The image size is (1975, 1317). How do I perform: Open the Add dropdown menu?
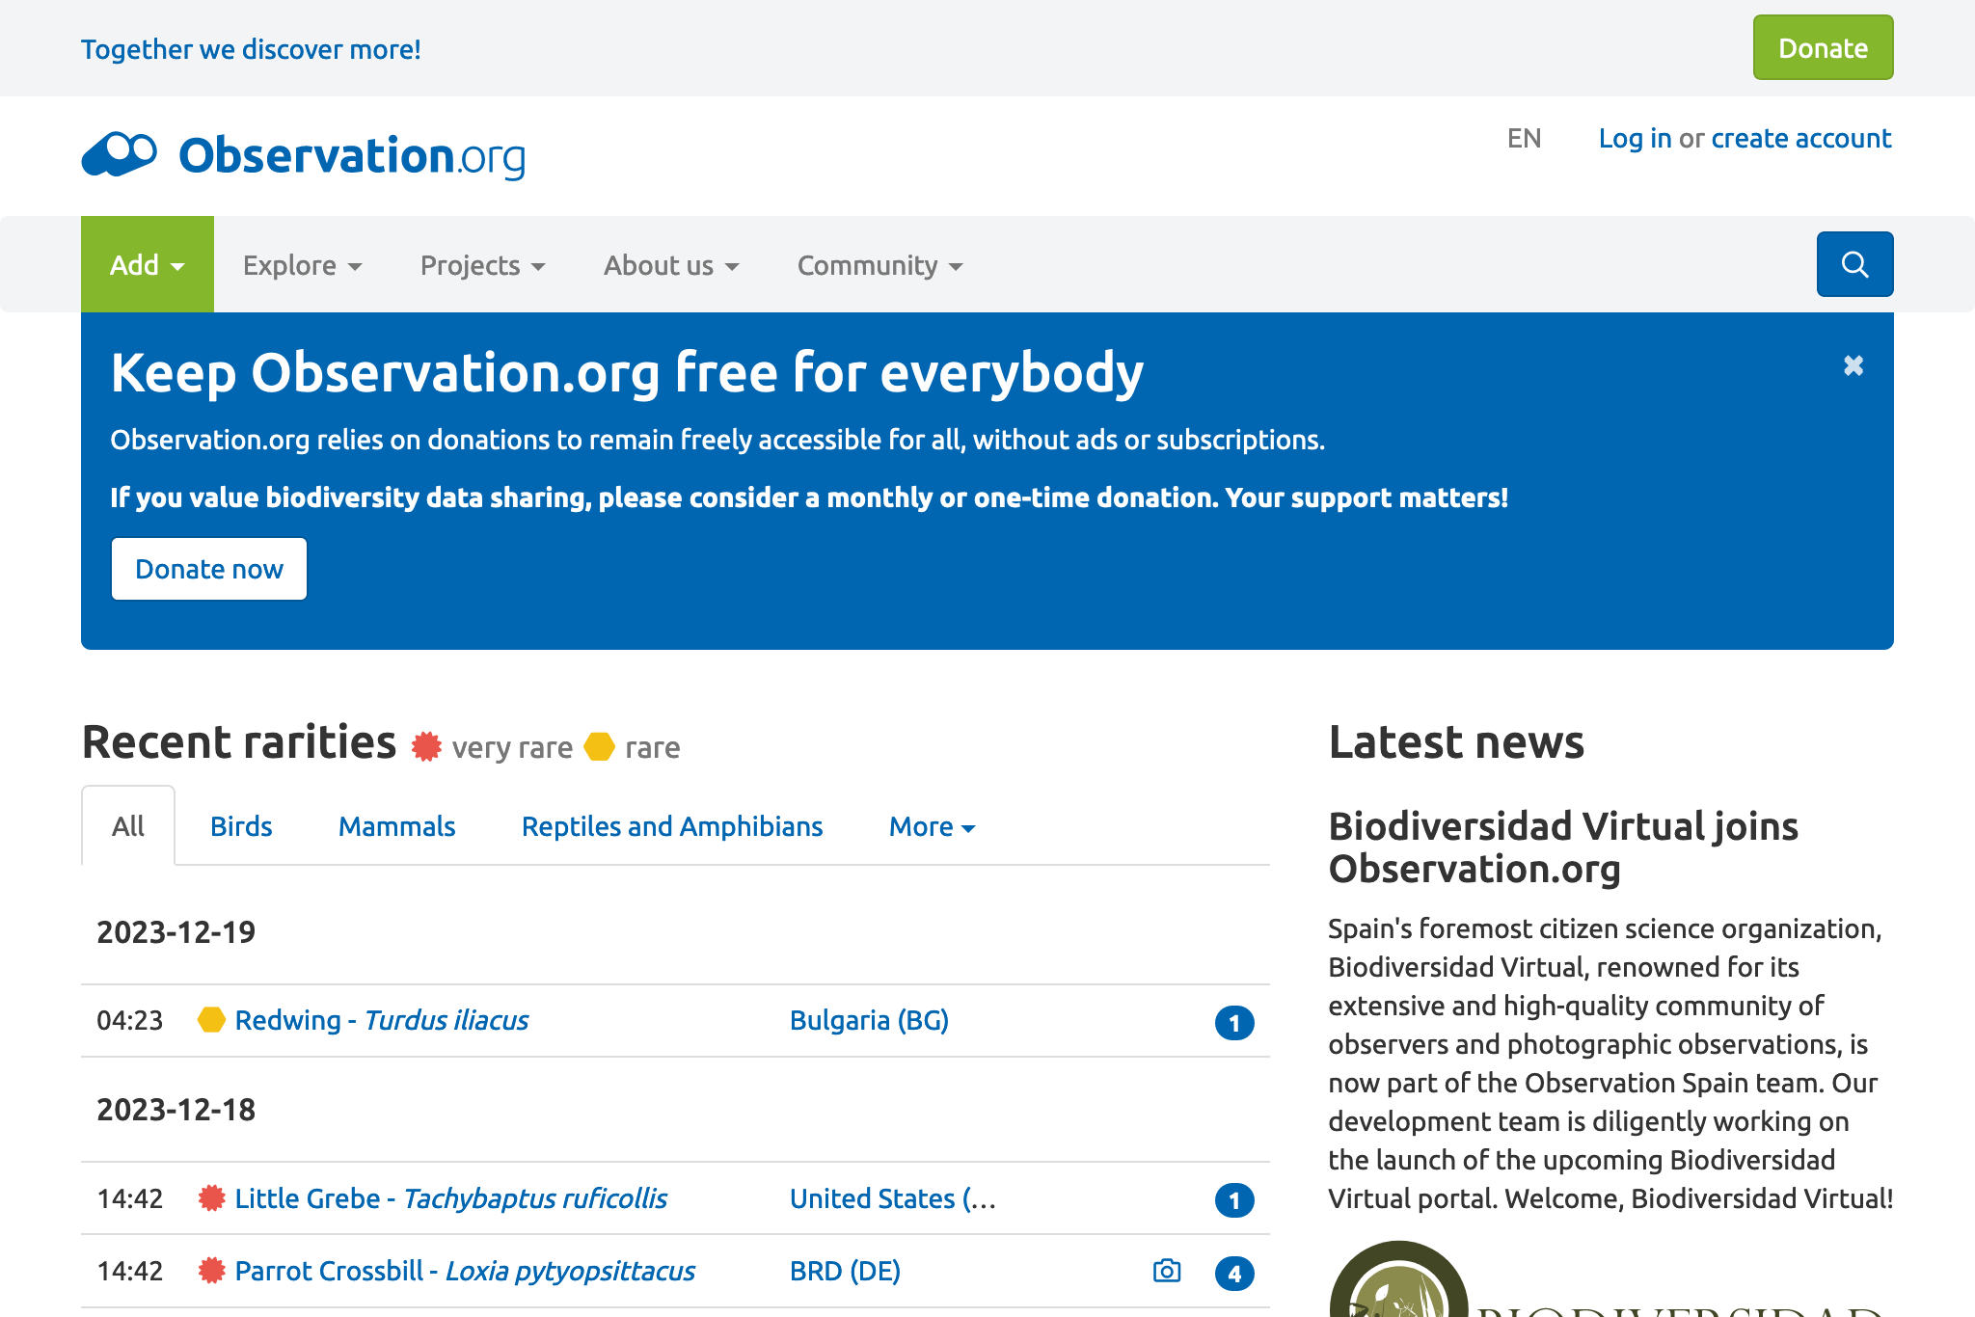tap(147, 265)
